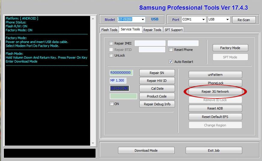Image resolution: width=262 pixels, height=161 pixels.
Task: Click the 2014-01-29 calibration date field
Action: coord(119,88)
